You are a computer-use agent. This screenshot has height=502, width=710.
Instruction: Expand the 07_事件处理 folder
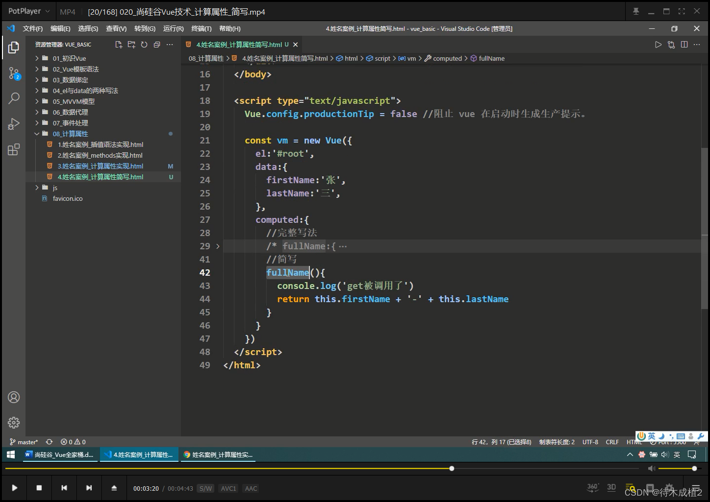71,123
